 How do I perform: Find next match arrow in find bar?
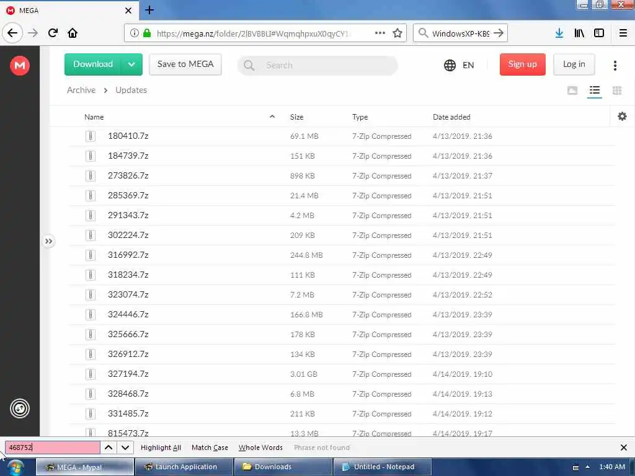coord(125,447)
